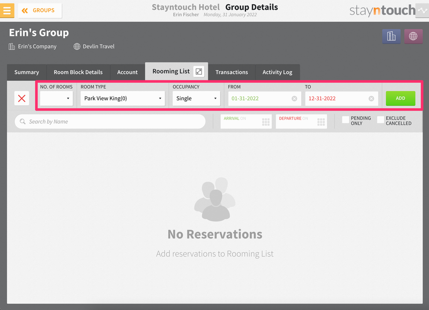Clear the To date value

coord(371,99)
